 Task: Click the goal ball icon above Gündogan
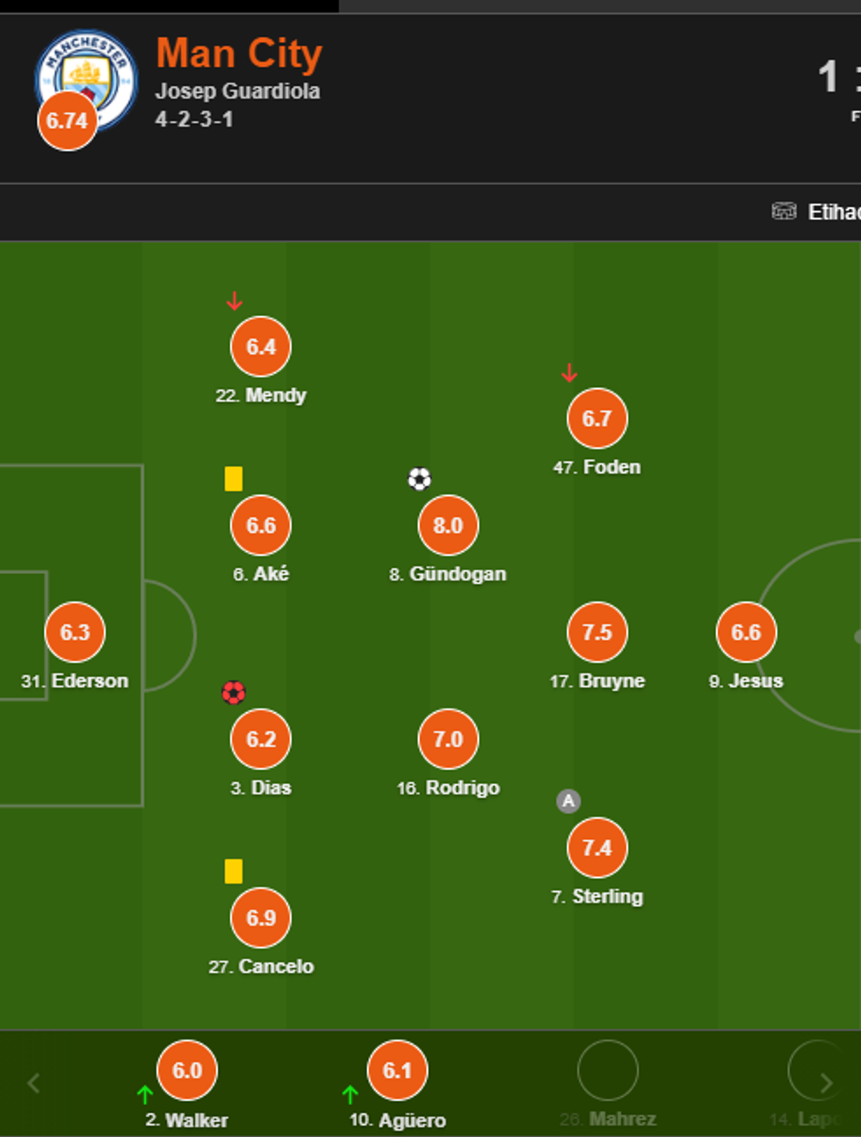420,479
